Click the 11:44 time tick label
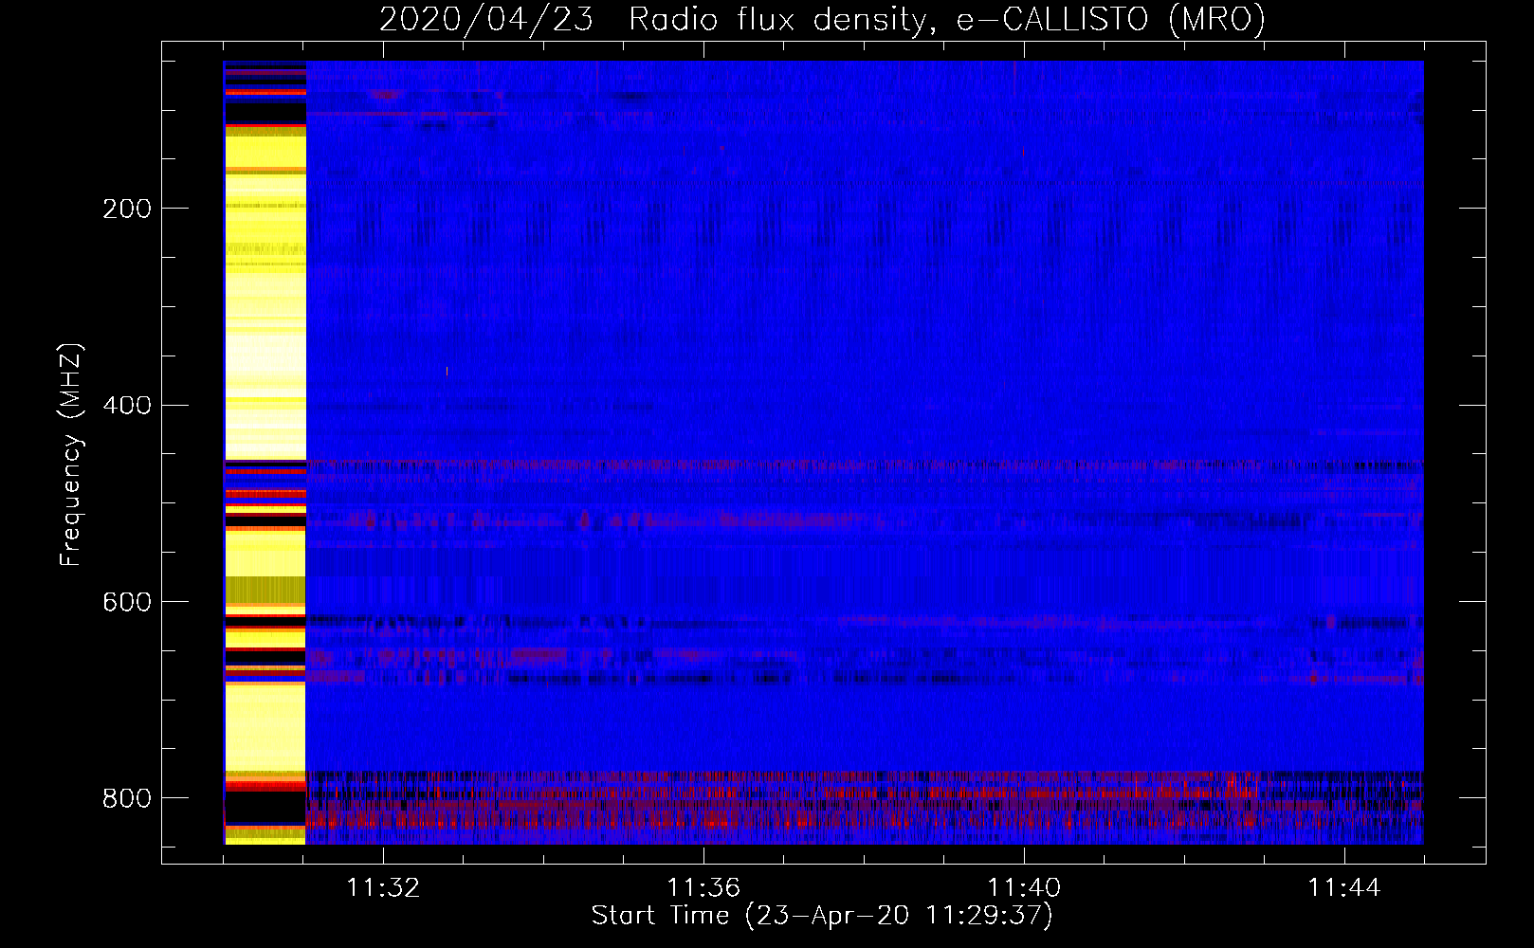 [x=1344, y=888]
